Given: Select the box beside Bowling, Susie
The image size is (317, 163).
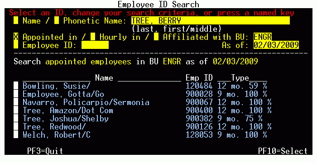Looking at the screenshot, I should pyautogui.click(x=16, y=86).
